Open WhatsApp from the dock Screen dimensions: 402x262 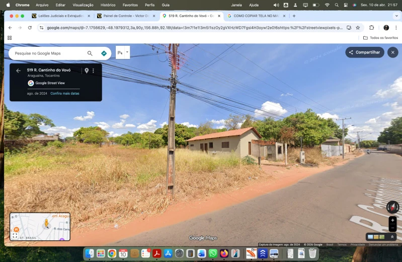point(212,253)
